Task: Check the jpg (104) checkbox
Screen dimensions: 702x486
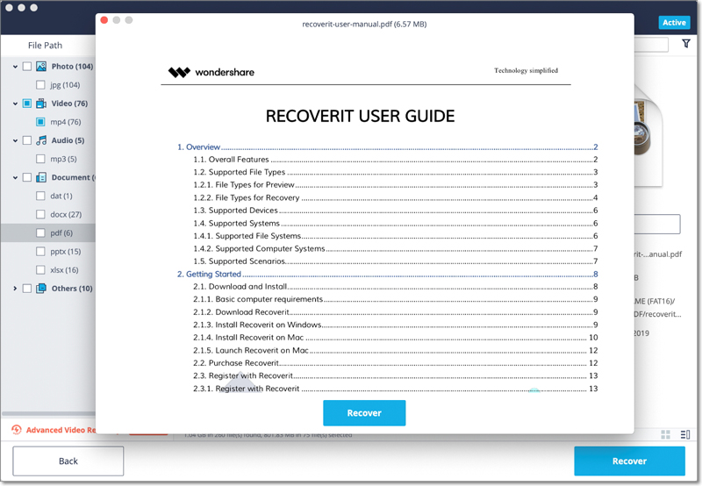Action: tap(40, 85)
